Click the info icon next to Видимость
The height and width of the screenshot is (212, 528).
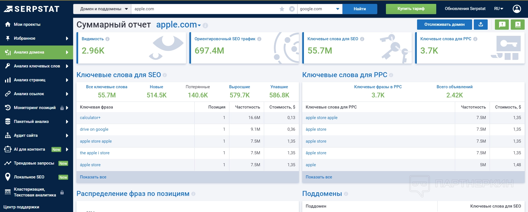[107, 39]
